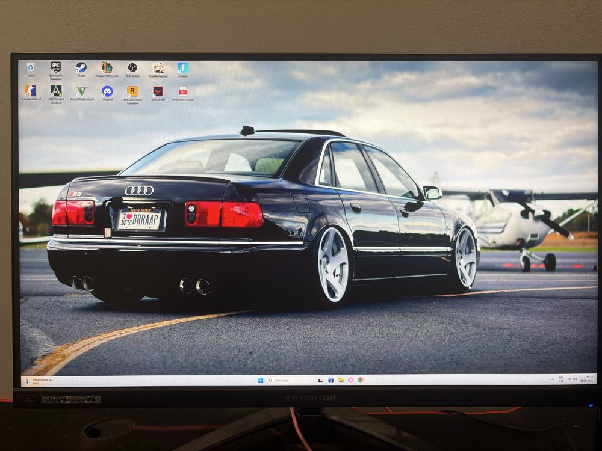Click the Wyszukaj taskbar search box
The width and height of the screenshot is (602, 451).
291,380
